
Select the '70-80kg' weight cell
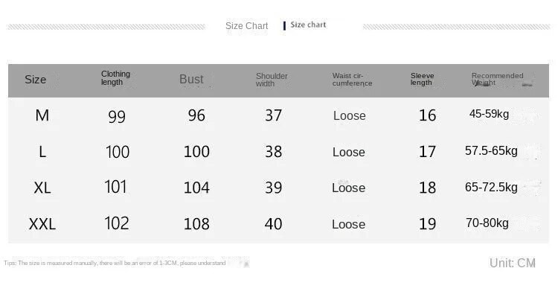[x=487, y=223]
